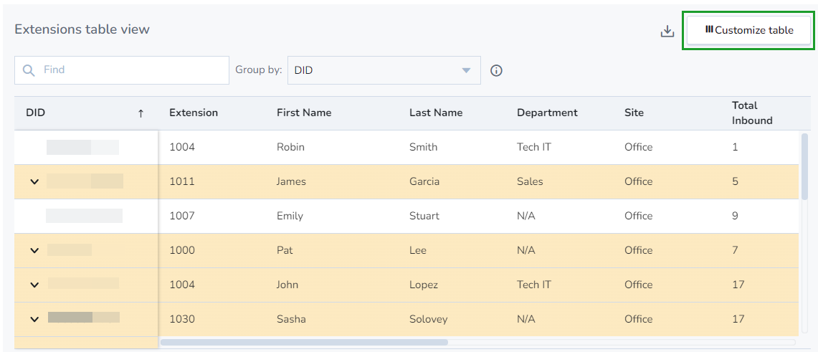This screenshot has height=352, width=818.
Task: Select the Garcia last name cell
Action: click(x=424, y=181)
